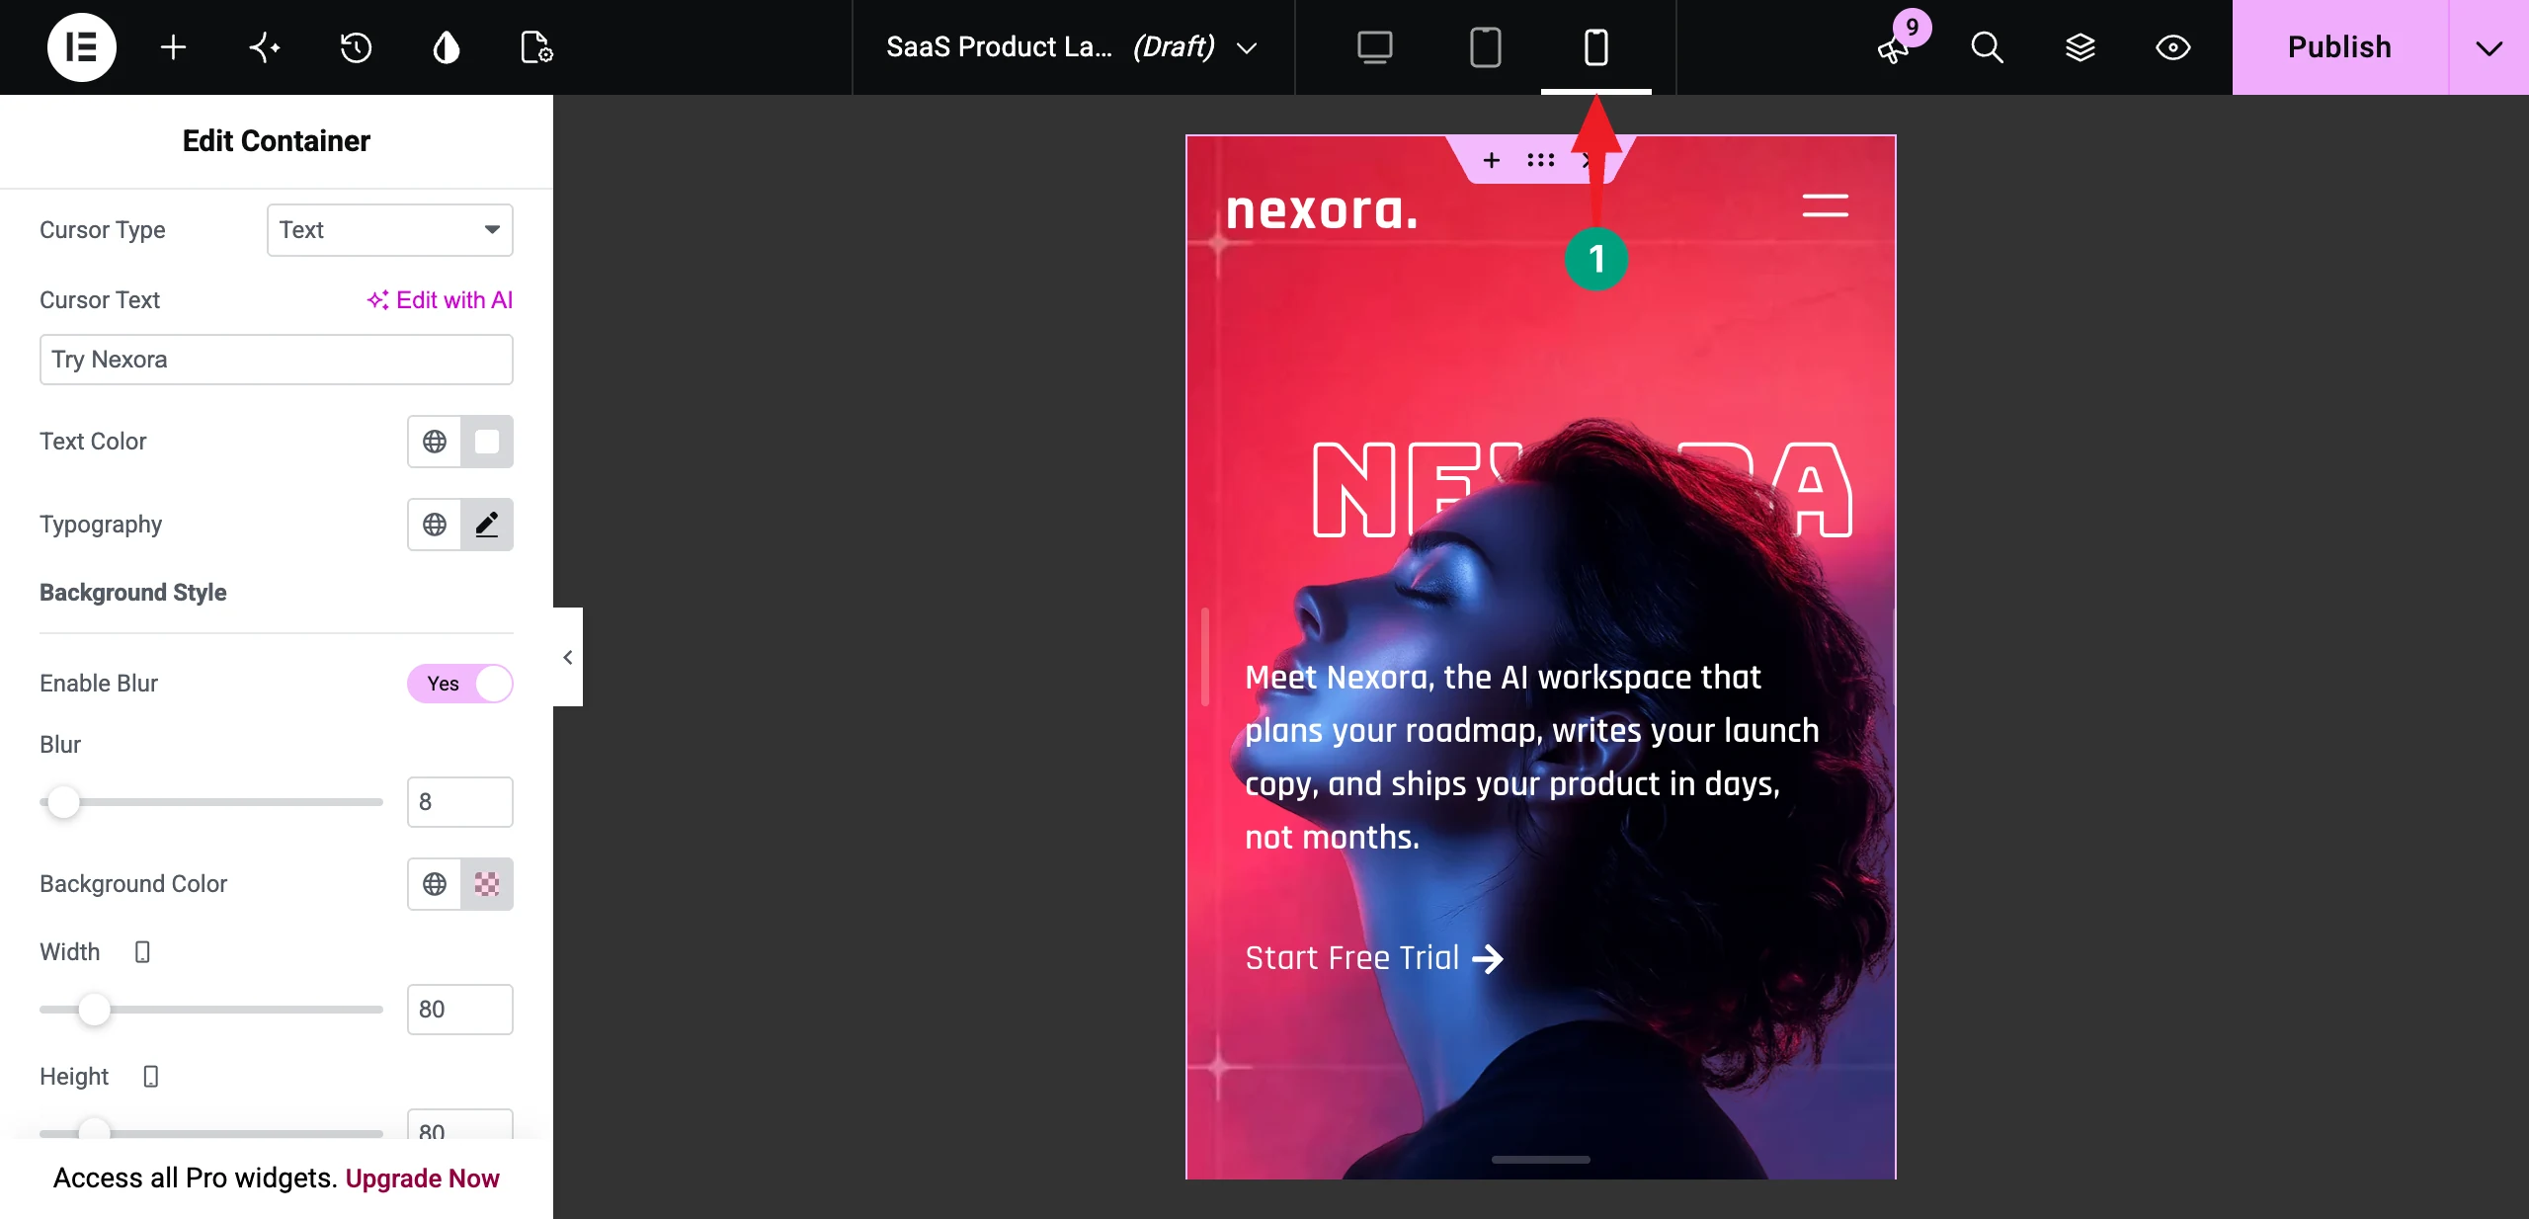Open the add element plus icon
Screen dimensions: 2529x1219
click(x=173, y=47)
